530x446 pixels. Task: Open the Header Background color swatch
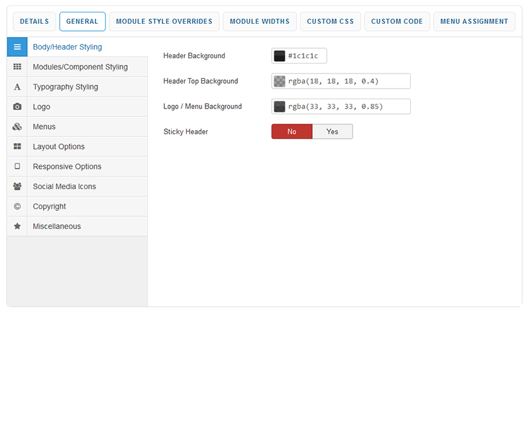(x=280, y=56)
